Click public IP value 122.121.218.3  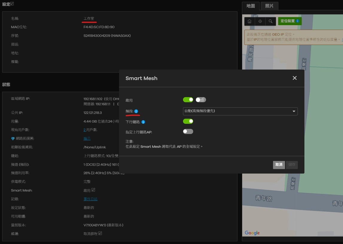tap(92, 113)
